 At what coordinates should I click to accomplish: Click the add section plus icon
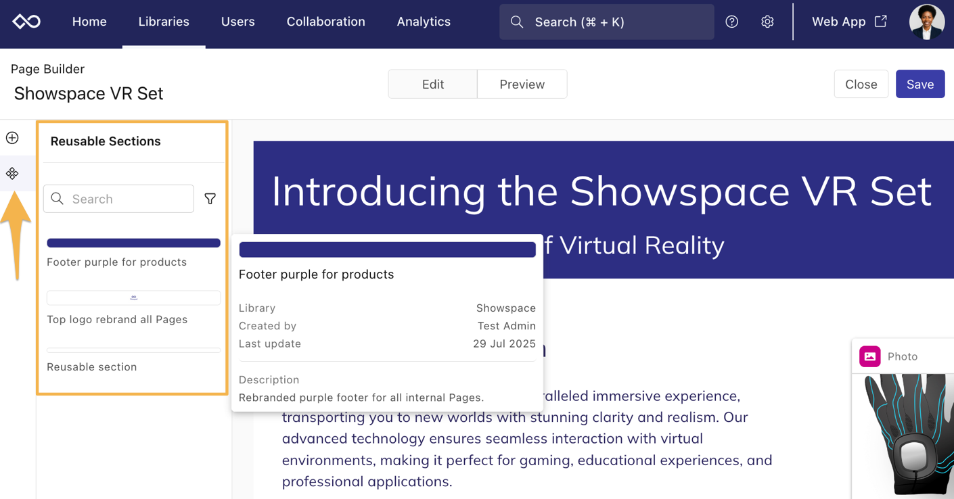pyautogui.click(x=12, y=138)
